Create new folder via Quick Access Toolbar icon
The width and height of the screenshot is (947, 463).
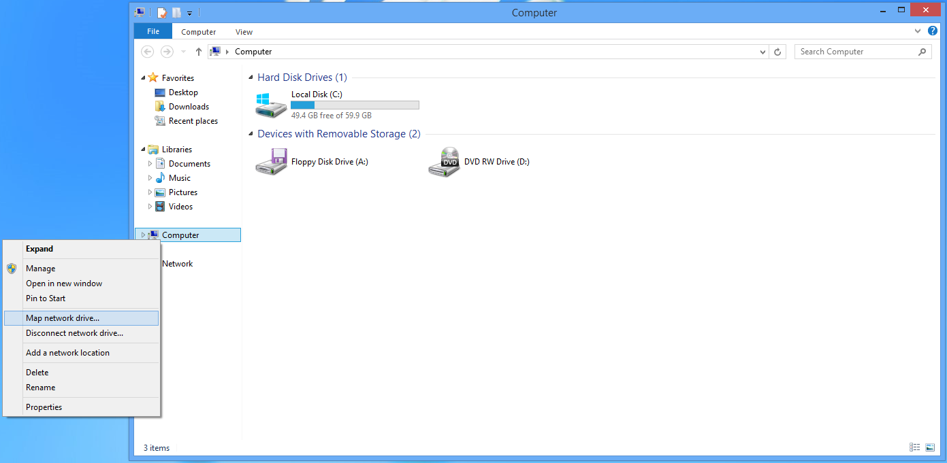175,12
